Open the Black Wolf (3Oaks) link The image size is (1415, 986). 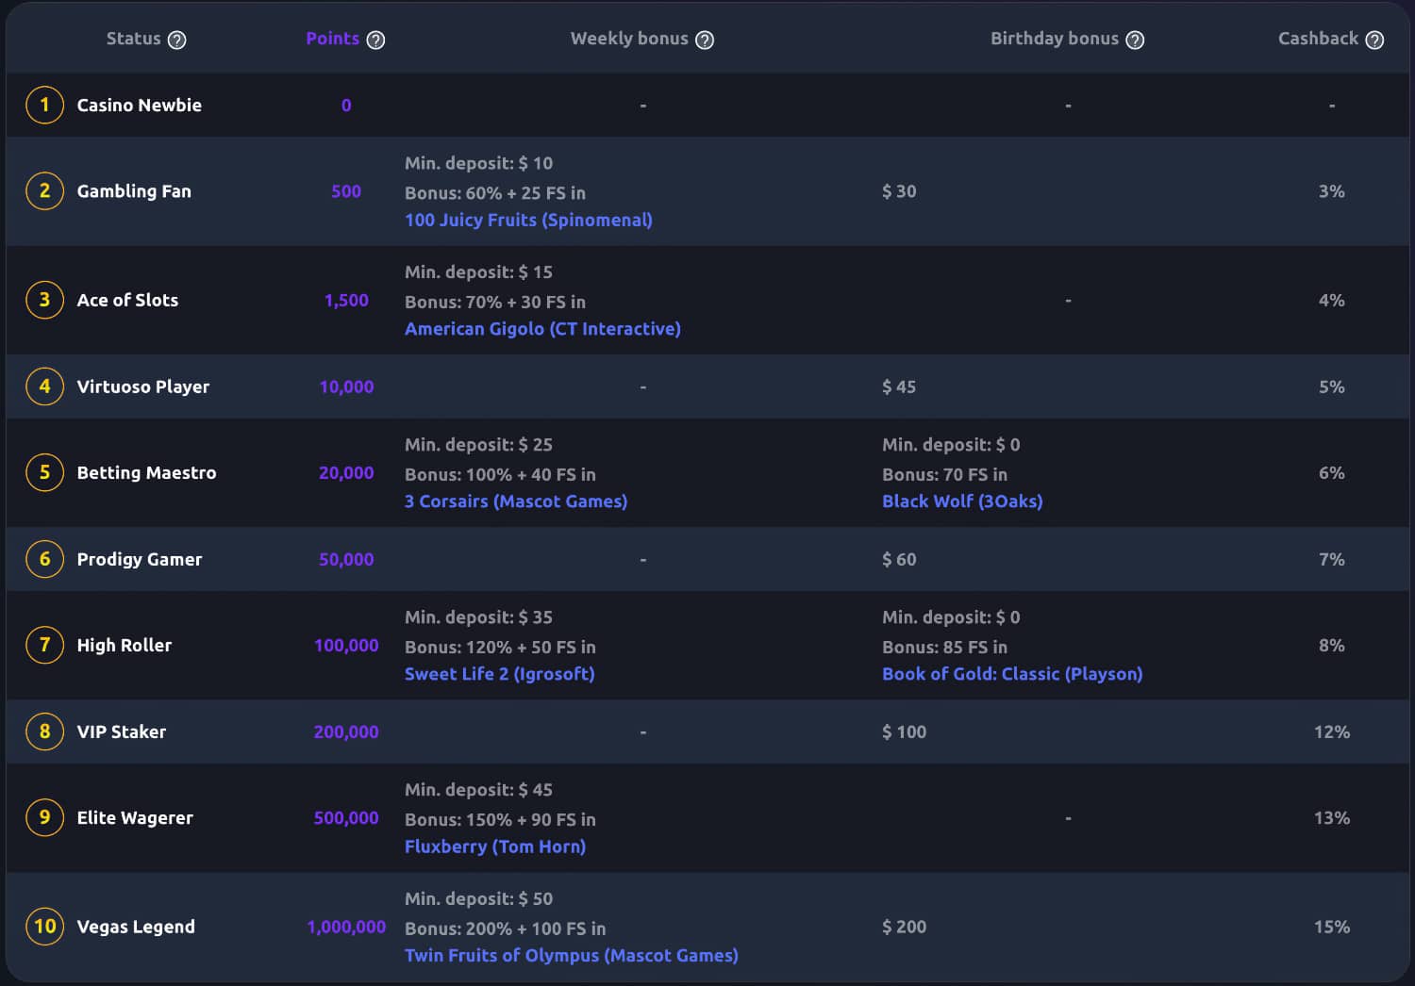[x=962, y=501]
